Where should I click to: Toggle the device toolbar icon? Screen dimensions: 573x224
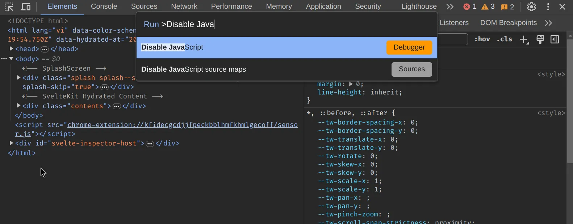point(26,7)
